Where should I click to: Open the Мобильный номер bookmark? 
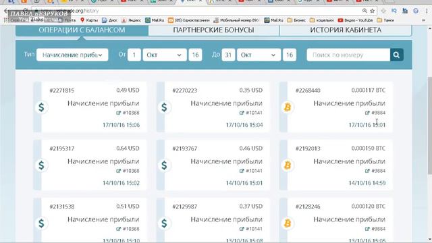pos(236,20)
